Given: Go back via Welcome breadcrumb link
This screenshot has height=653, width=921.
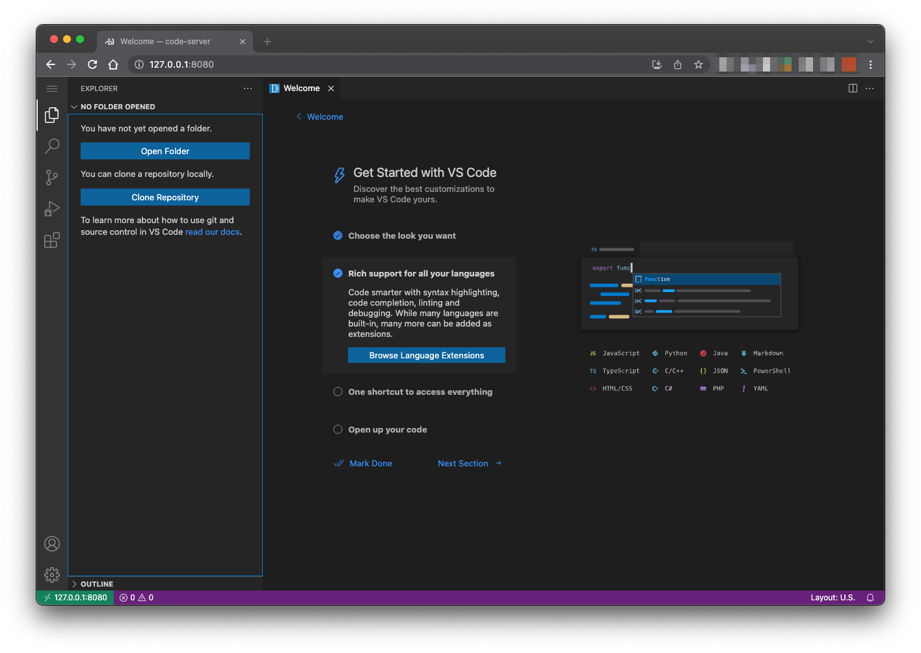Looking at the screenshot, I should pyautogui.click(x=319, y=117).
